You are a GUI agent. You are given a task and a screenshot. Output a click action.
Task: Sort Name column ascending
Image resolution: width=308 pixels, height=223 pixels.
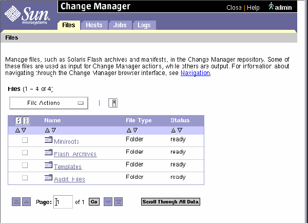click(x=47, y=131)
